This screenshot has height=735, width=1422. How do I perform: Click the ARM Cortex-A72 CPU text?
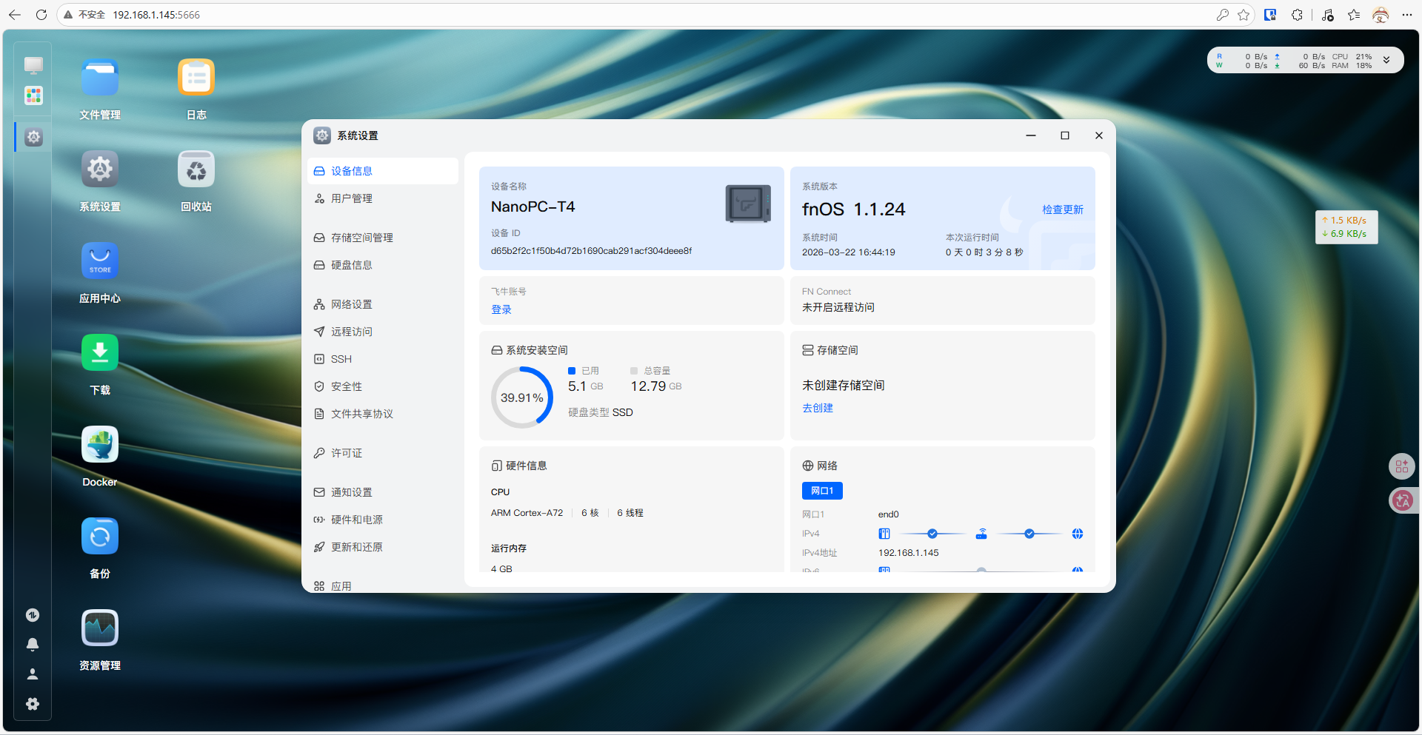click(x=527, y=513)
